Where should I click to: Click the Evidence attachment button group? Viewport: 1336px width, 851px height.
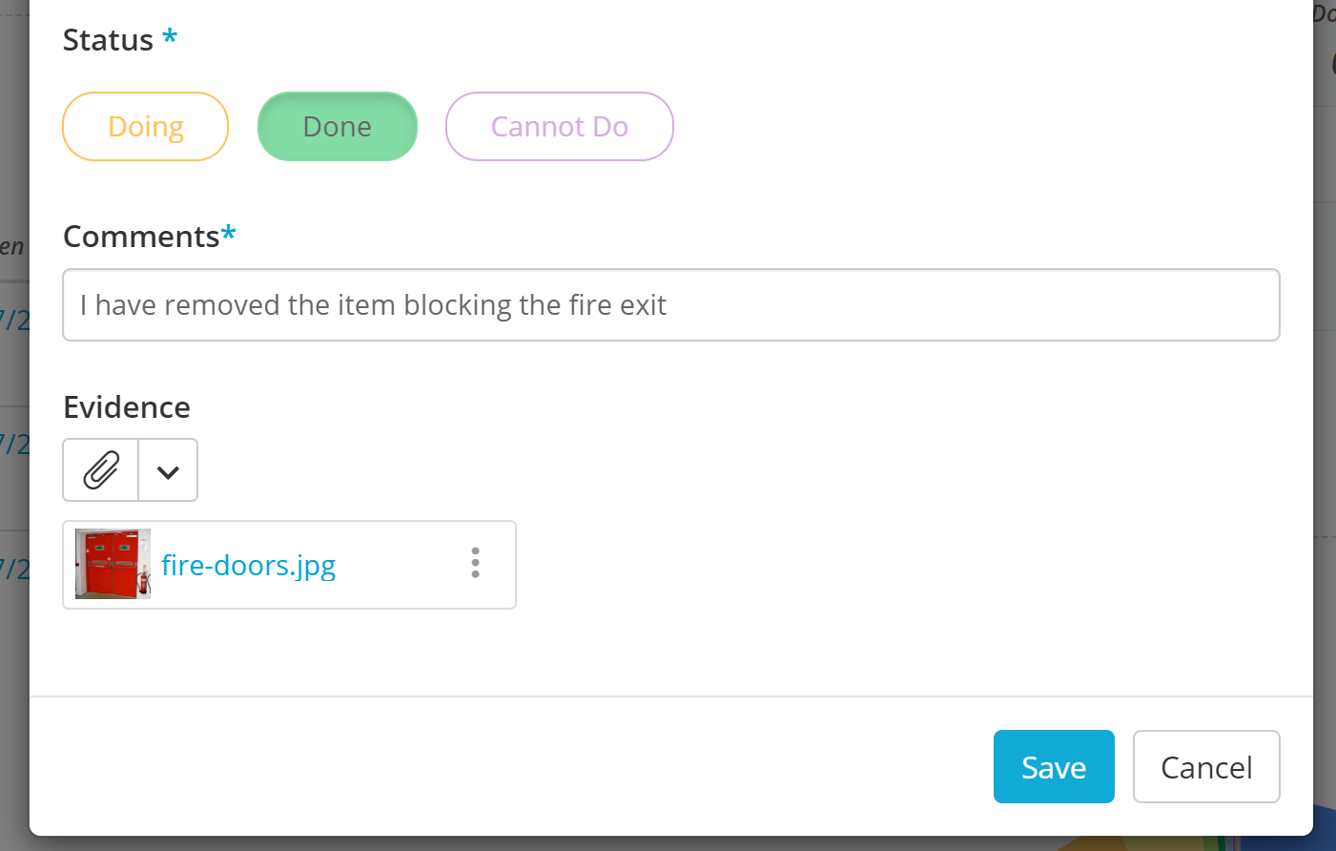[130, 469]
